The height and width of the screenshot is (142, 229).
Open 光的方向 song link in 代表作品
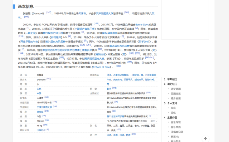pyautogui.click(x=117, y=79)
